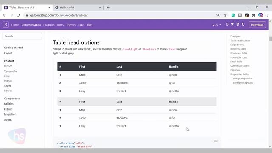Click the browser forward arrow
The height and width of the screenshot is (153, 272).
click(x=11, y=15)
